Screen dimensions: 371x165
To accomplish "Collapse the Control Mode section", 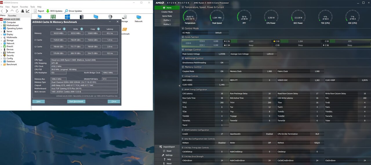I will tap(183, 28).
